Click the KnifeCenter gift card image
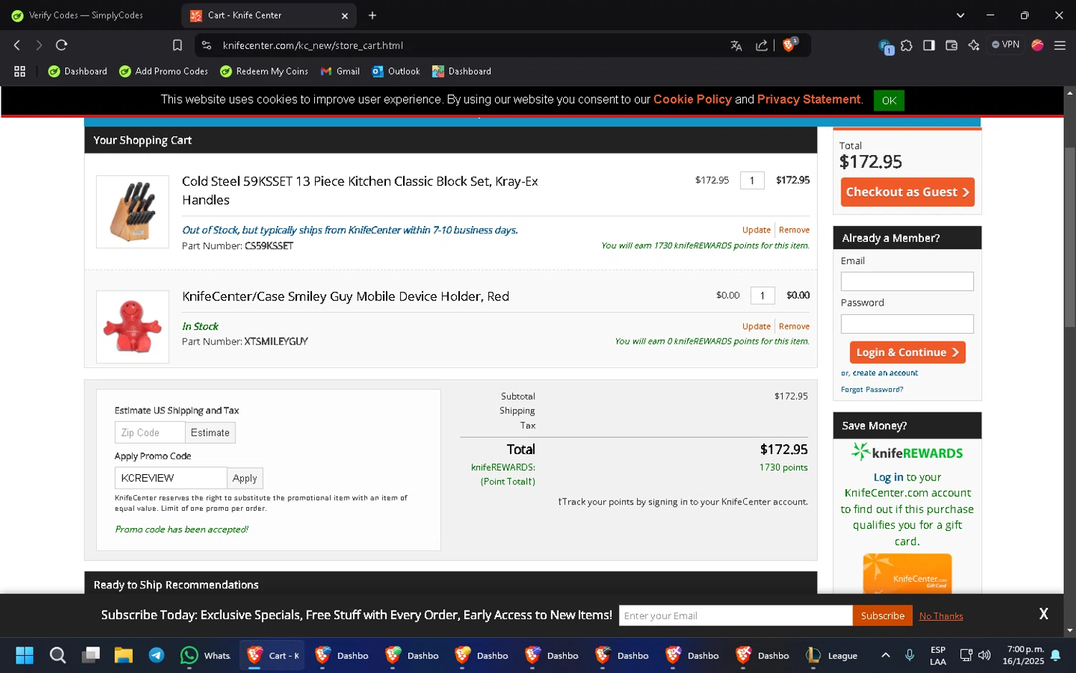This screenshot has height=673, width=1076. coord(907,573)
